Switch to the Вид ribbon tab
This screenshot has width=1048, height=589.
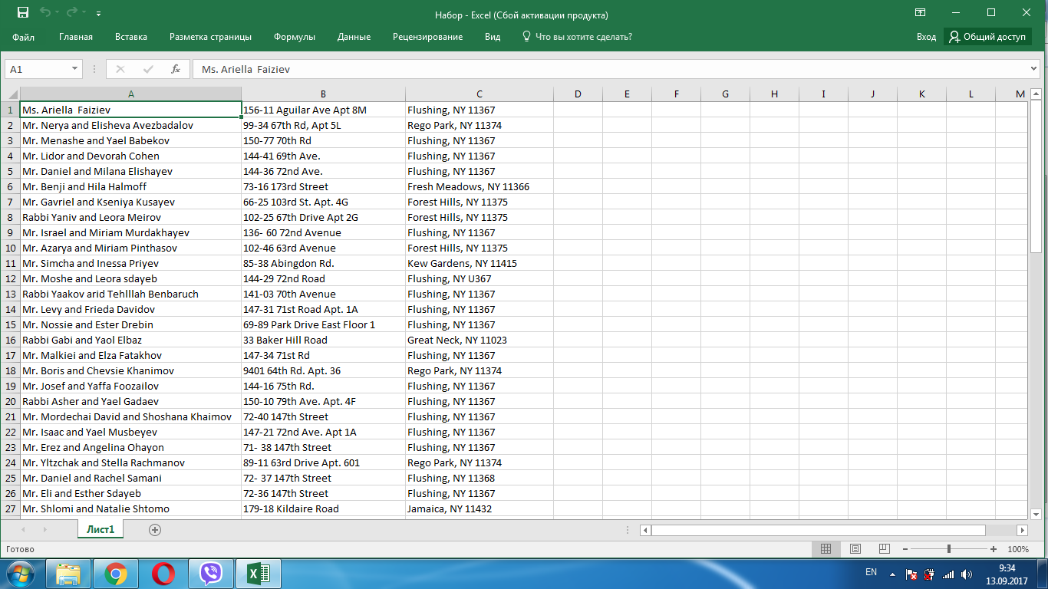point(493,37)
